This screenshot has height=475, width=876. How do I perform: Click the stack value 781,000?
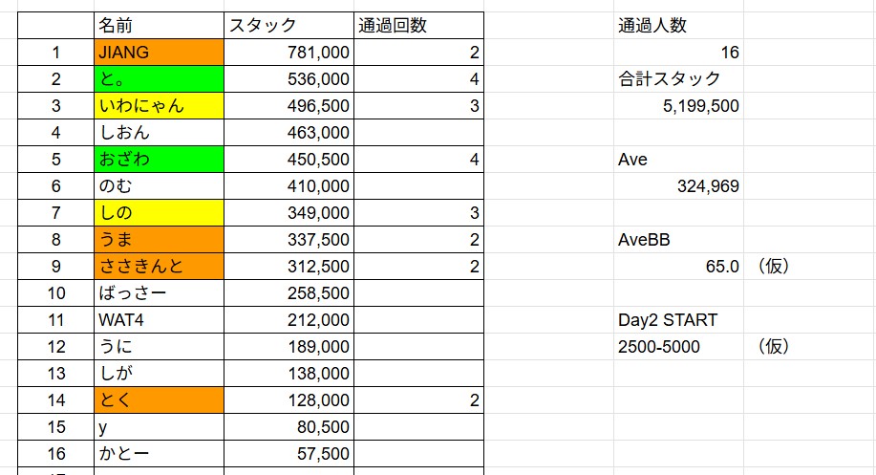click(288, 53)
